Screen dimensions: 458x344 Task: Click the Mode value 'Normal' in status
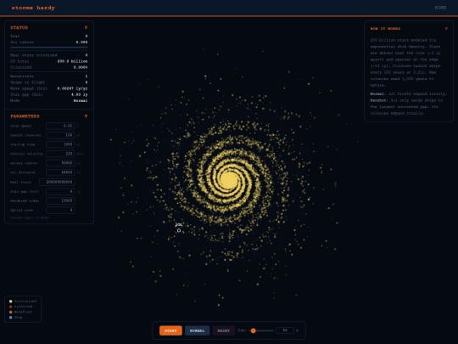pyautogui.click(x=81, y=100)
